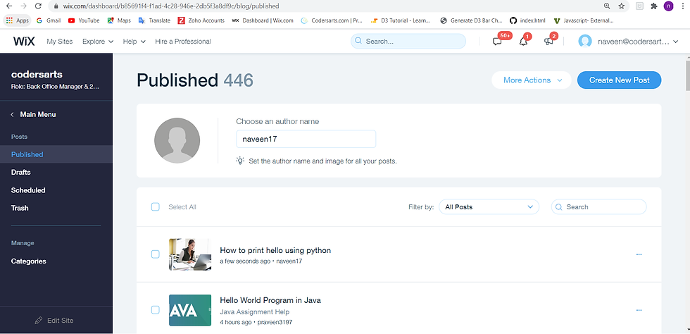Expand the Explore dropdown menu
Viewport: 690px width, 334px height.
(98, 42)
